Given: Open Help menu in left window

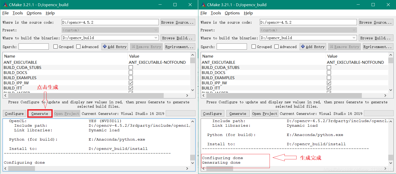Looking at the screenshot, I should 50,13.
